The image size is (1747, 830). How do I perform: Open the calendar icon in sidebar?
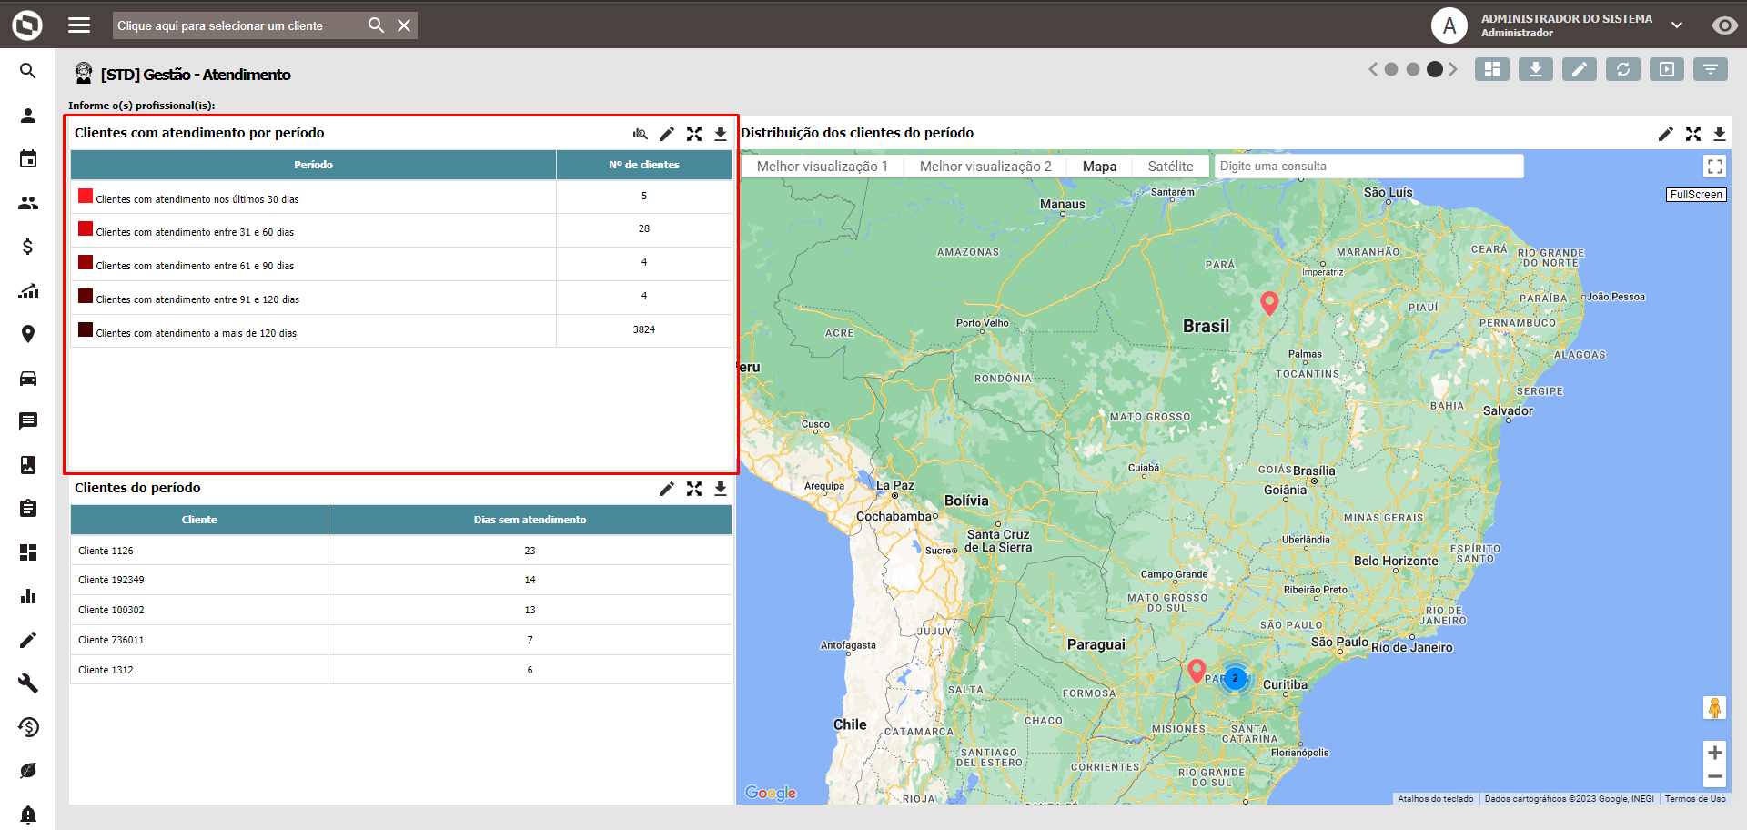coord(28,159)
